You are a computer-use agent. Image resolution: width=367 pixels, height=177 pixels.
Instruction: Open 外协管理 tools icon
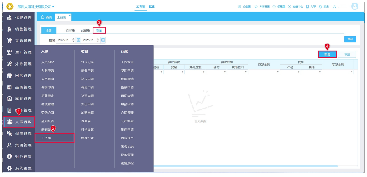pyautogui.click(x=9, y=64)
